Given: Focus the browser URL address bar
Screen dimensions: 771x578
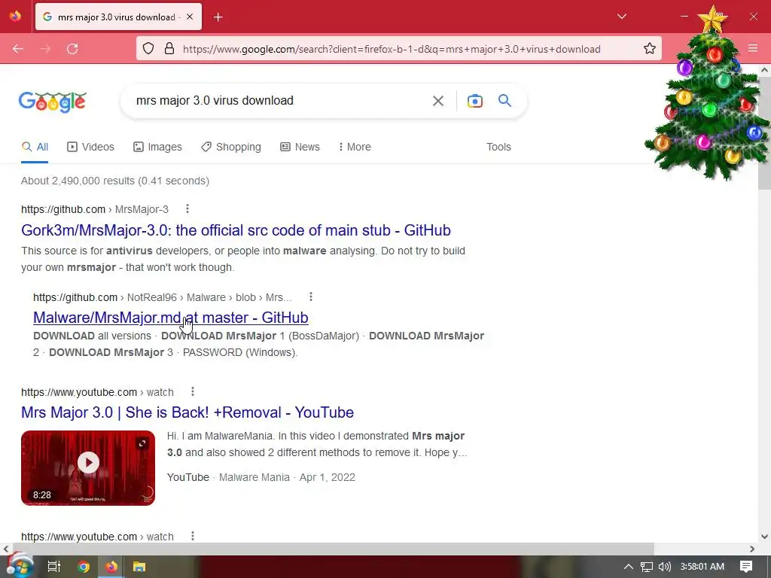Looking at the screenshot, I should pos(392,49).
